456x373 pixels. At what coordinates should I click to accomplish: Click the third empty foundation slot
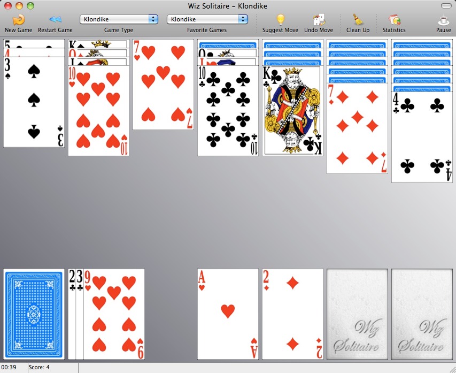pyautogui.click(x=357, y=314)
